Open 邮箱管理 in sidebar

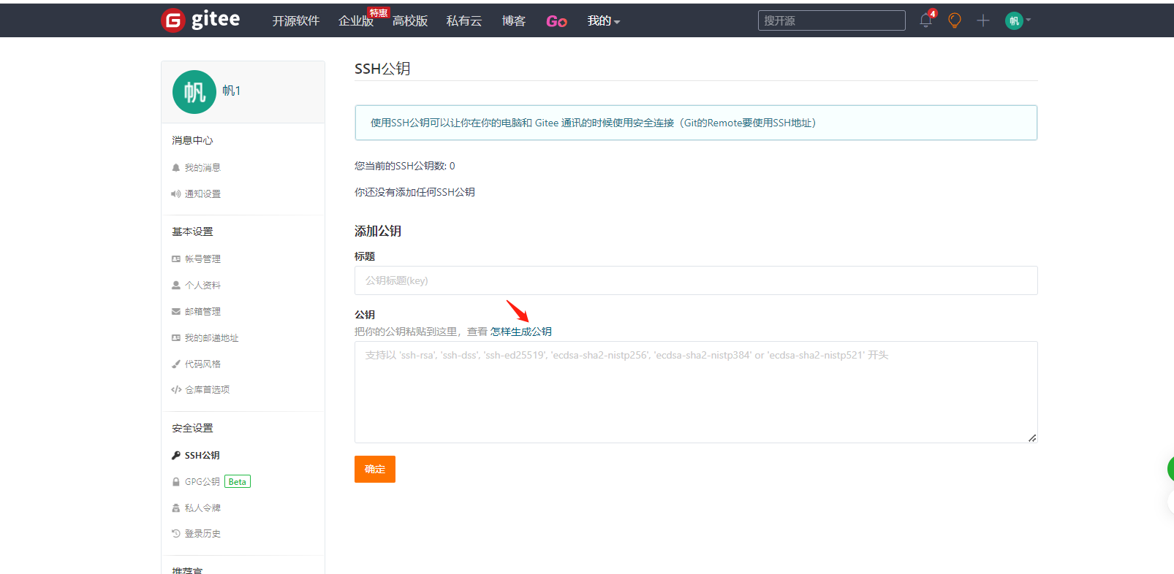tap(202, 312)
